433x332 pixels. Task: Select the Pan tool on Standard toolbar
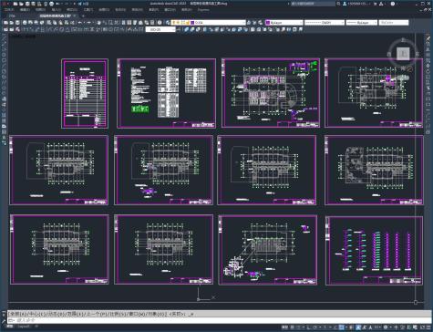coord(99,23)
